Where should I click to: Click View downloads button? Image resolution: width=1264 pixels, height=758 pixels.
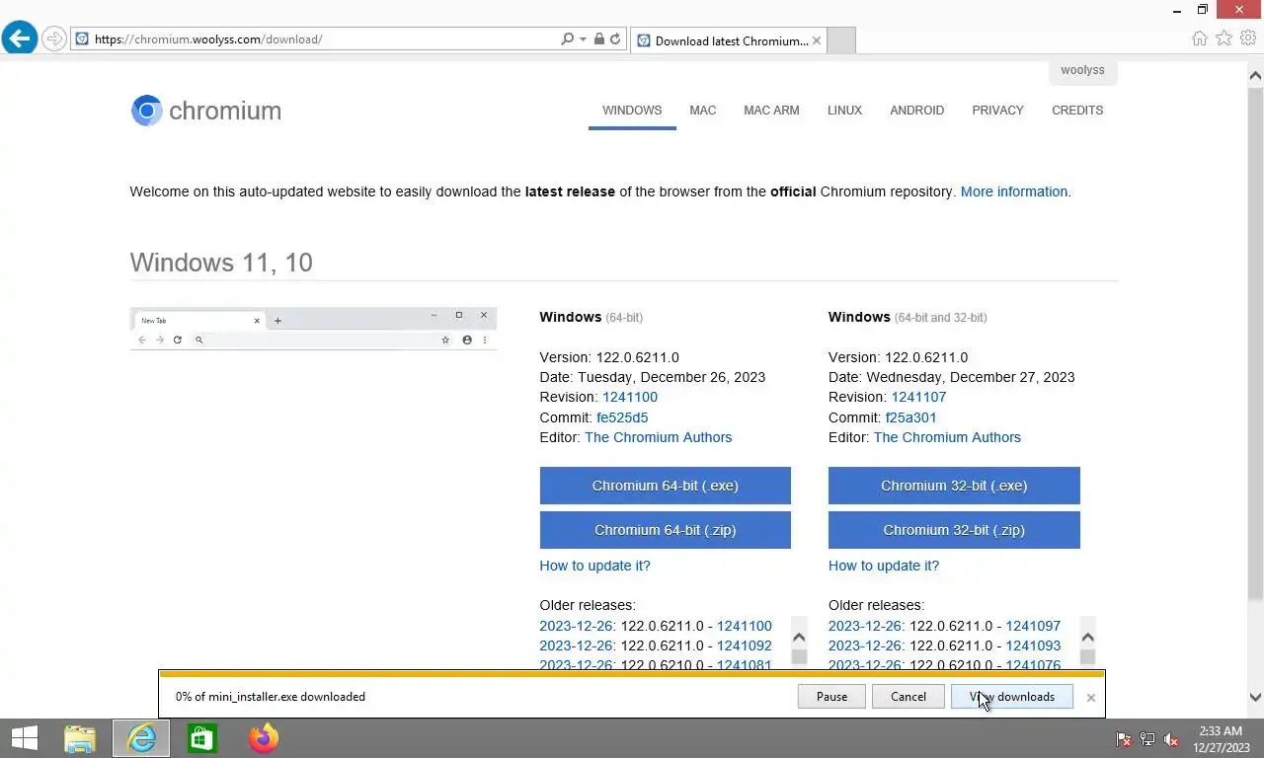point(1012,697)
